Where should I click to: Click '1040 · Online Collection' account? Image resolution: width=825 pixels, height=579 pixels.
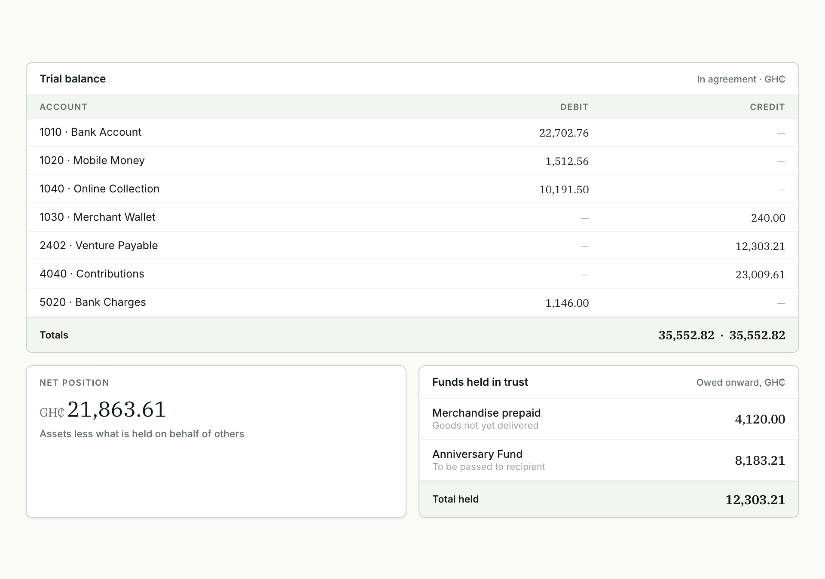click(99, 189)
